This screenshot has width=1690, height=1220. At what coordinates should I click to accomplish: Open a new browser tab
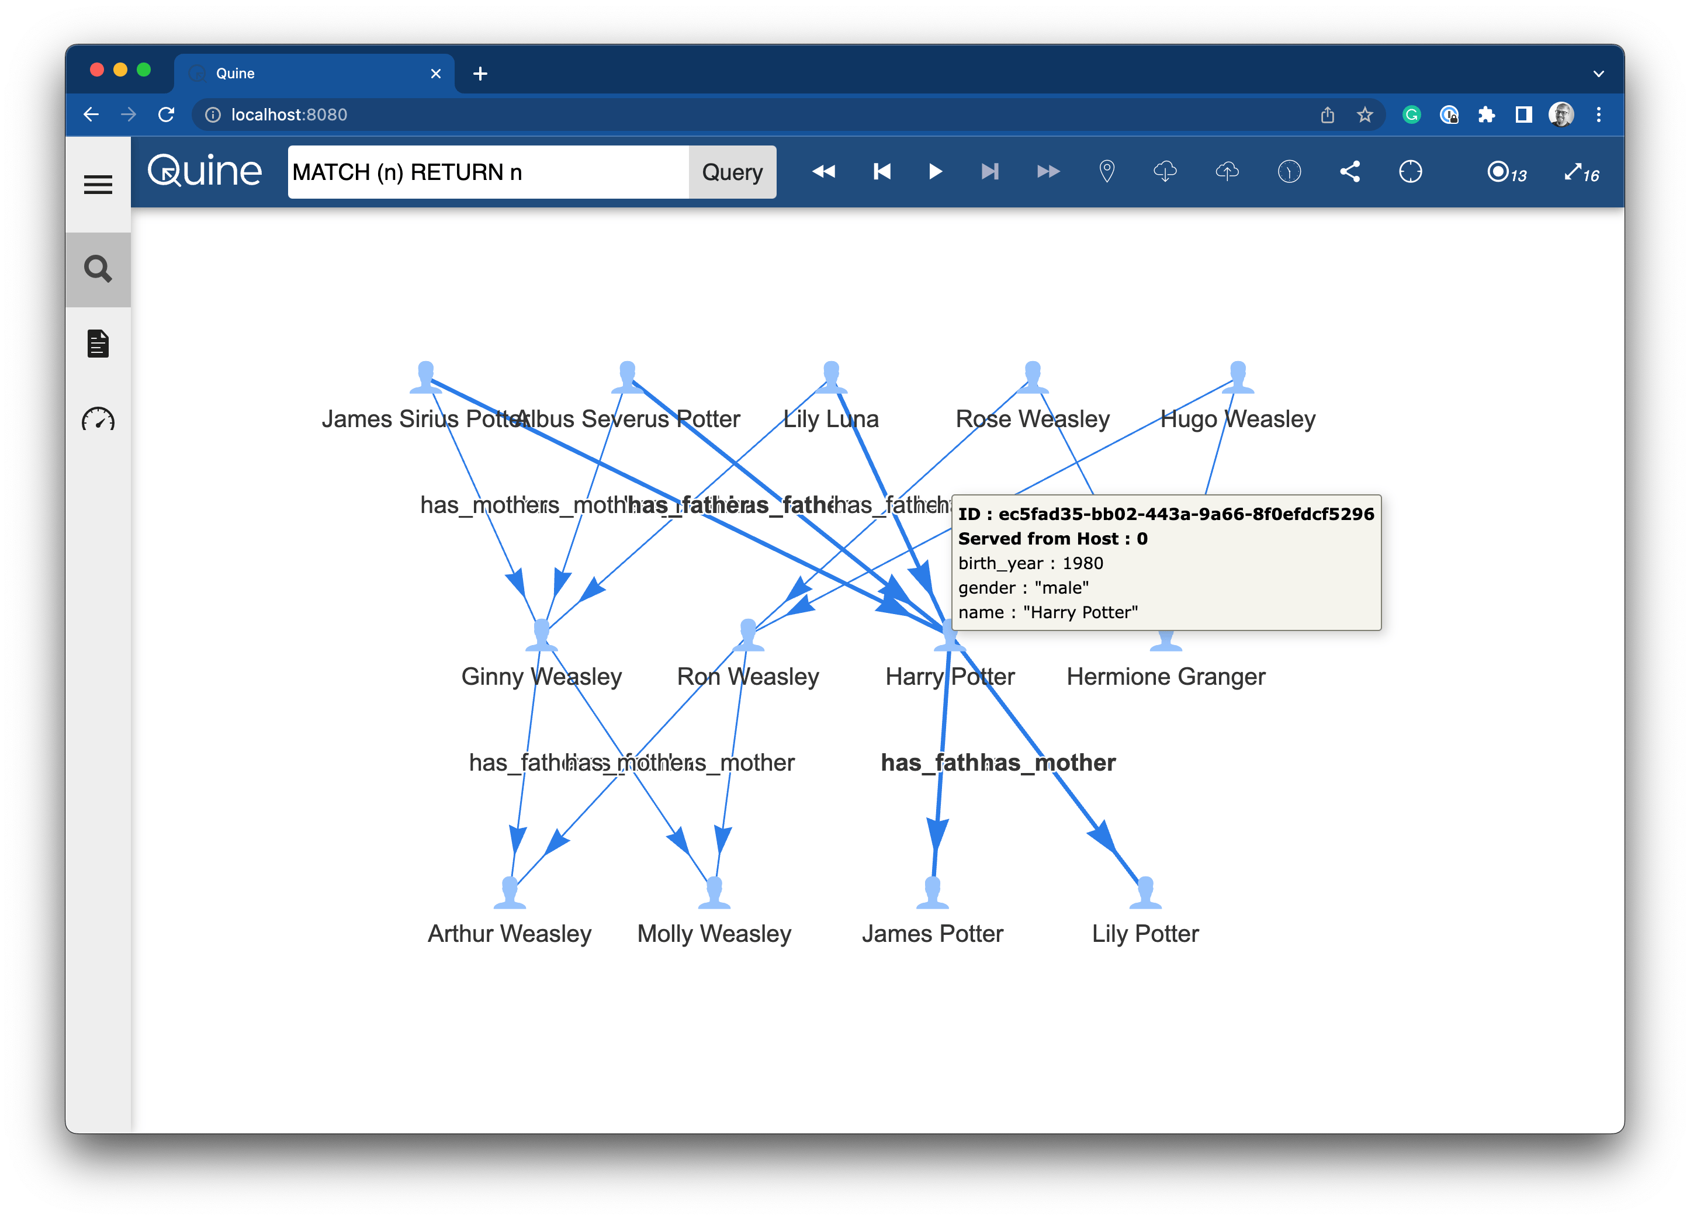pyautogui.click(x=480, y=73)
